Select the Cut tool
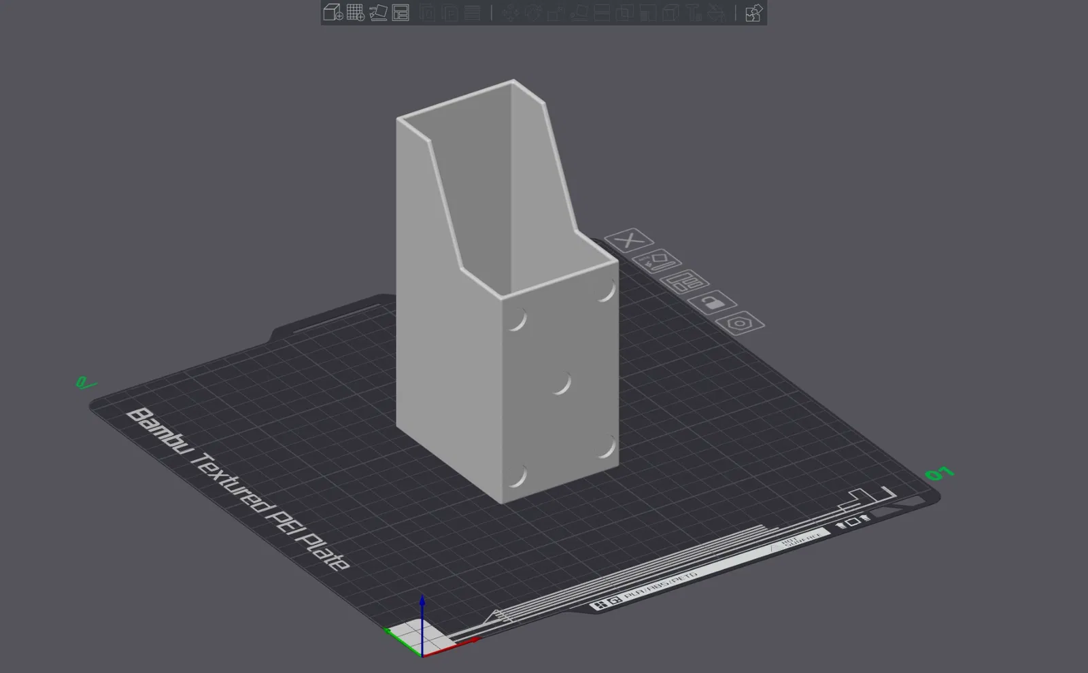Viewport: 1088px width, 673px height. click(x=602, y=13)
